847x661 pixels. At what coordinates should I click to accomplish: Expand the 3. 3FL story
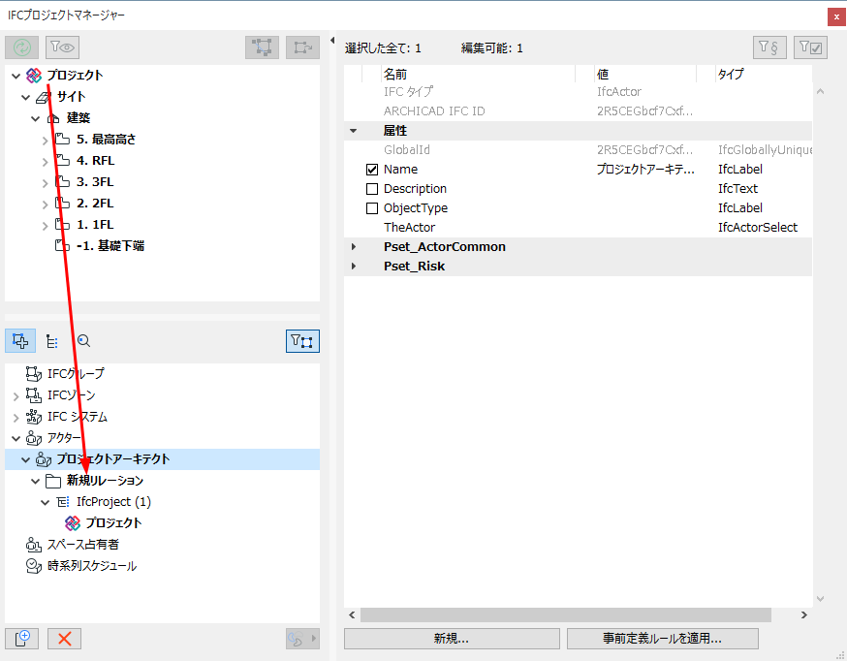[46, 183]
